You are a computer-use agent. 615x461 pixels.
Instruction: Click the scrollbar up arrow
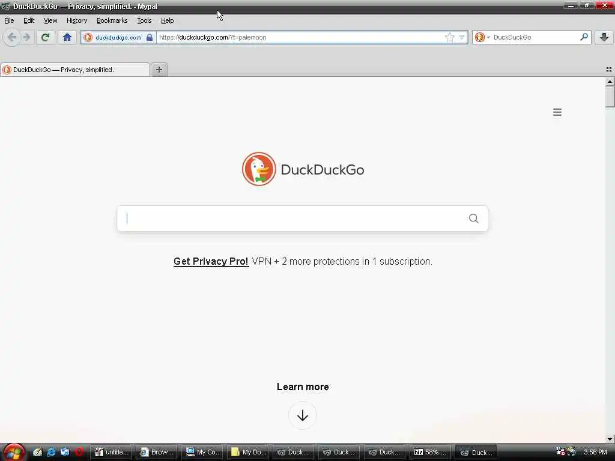pyautogui.click(x=610, y=82)
